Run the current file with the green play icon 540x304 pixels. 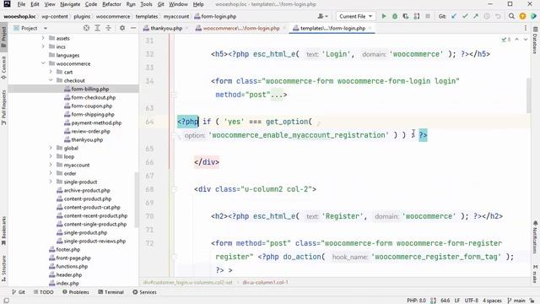point(384,16)
